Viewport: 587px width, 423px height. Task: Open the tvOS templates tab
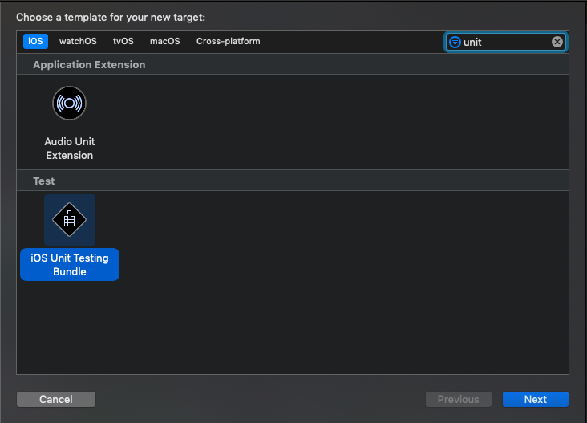(x=123, y=41)
